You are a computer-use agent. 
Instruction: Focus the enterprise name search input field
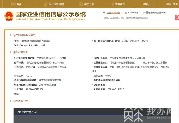(139, 18)
